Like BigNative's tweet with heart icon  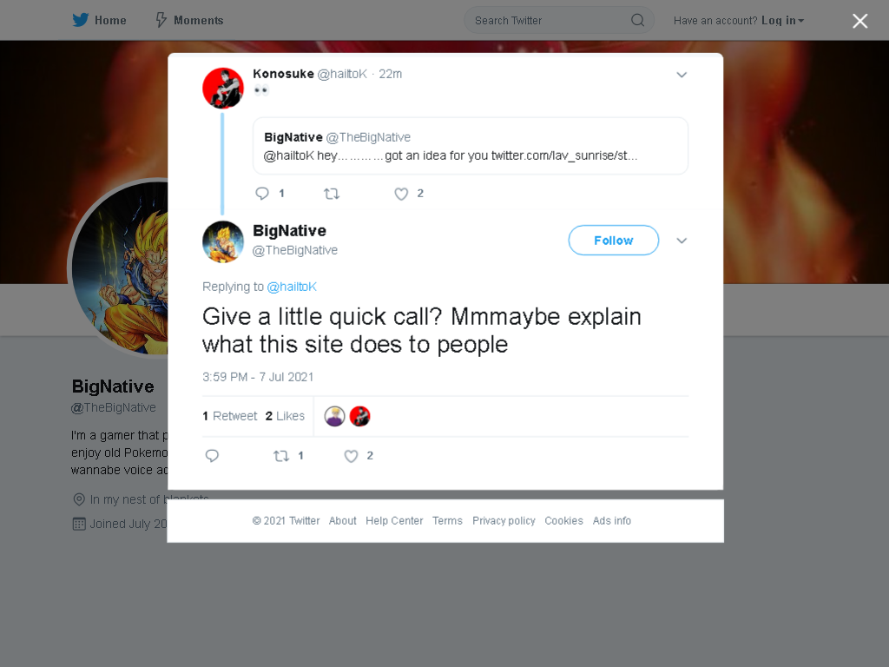pyautogui.click(x=351, y=456)
